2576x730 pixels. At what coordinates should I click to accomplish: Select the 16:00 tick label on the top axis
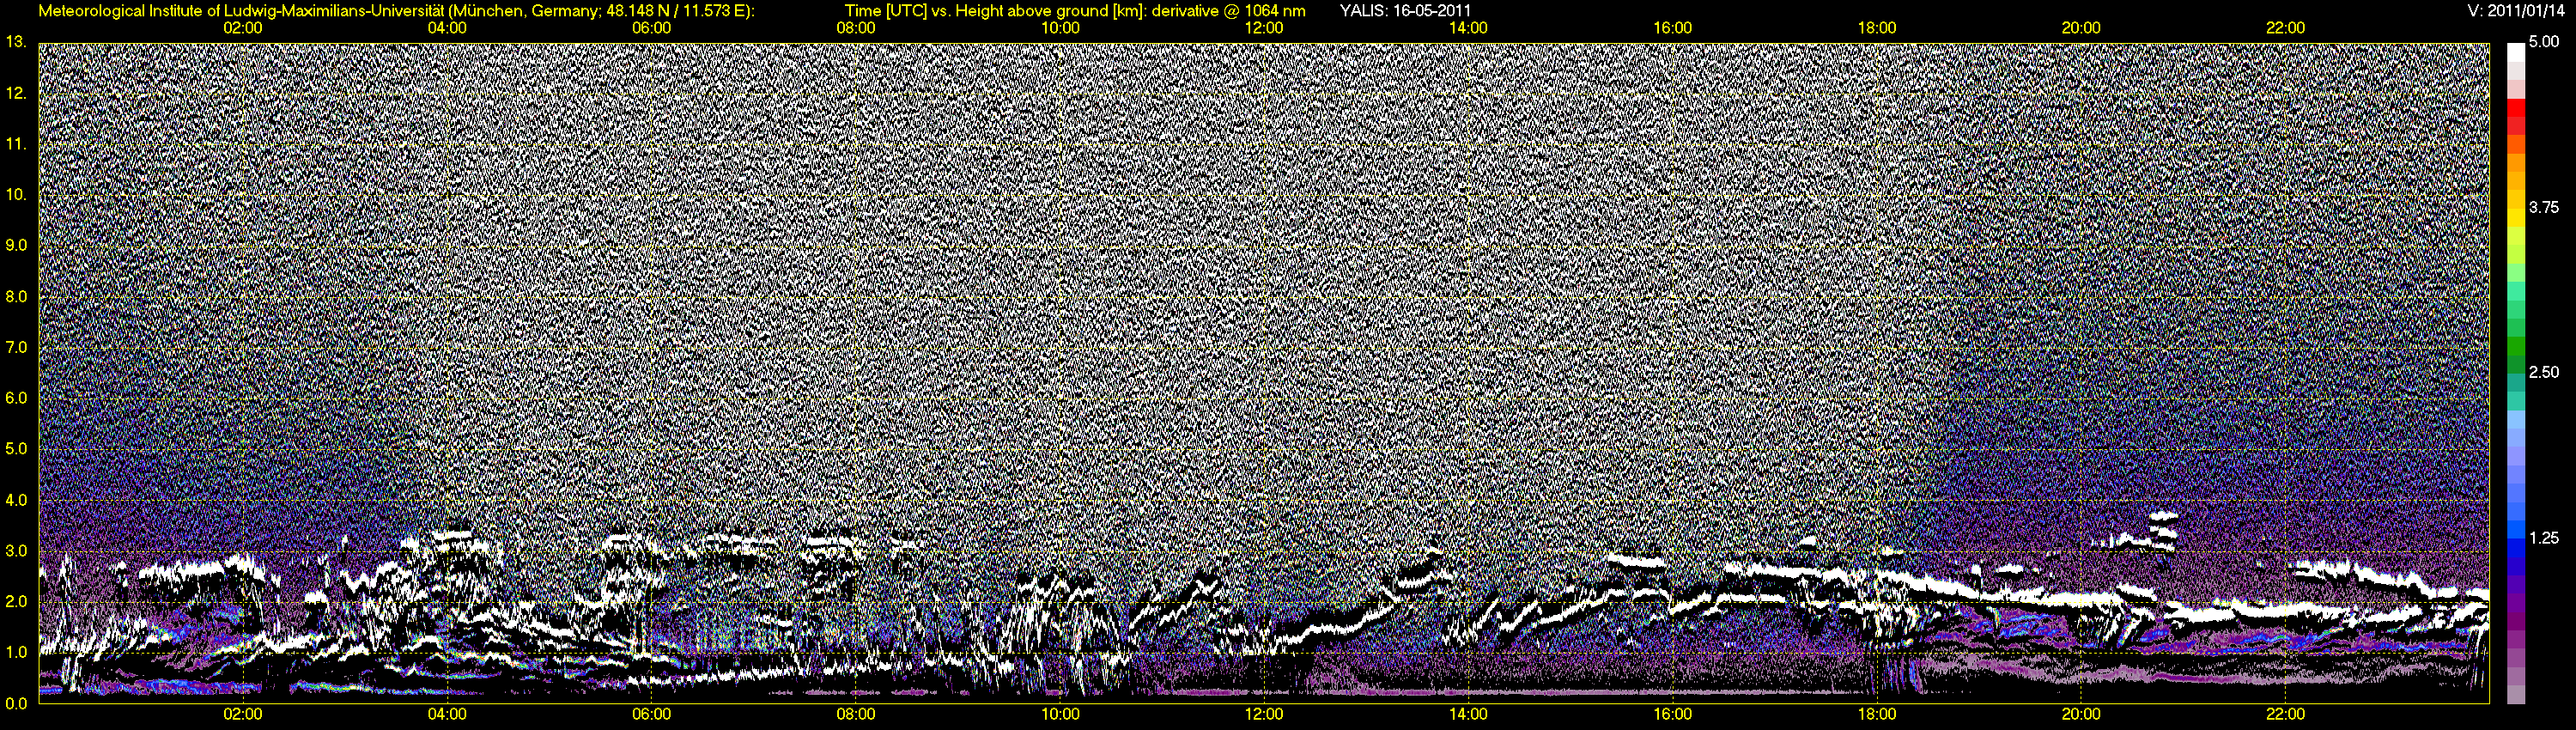point(1673,28)
